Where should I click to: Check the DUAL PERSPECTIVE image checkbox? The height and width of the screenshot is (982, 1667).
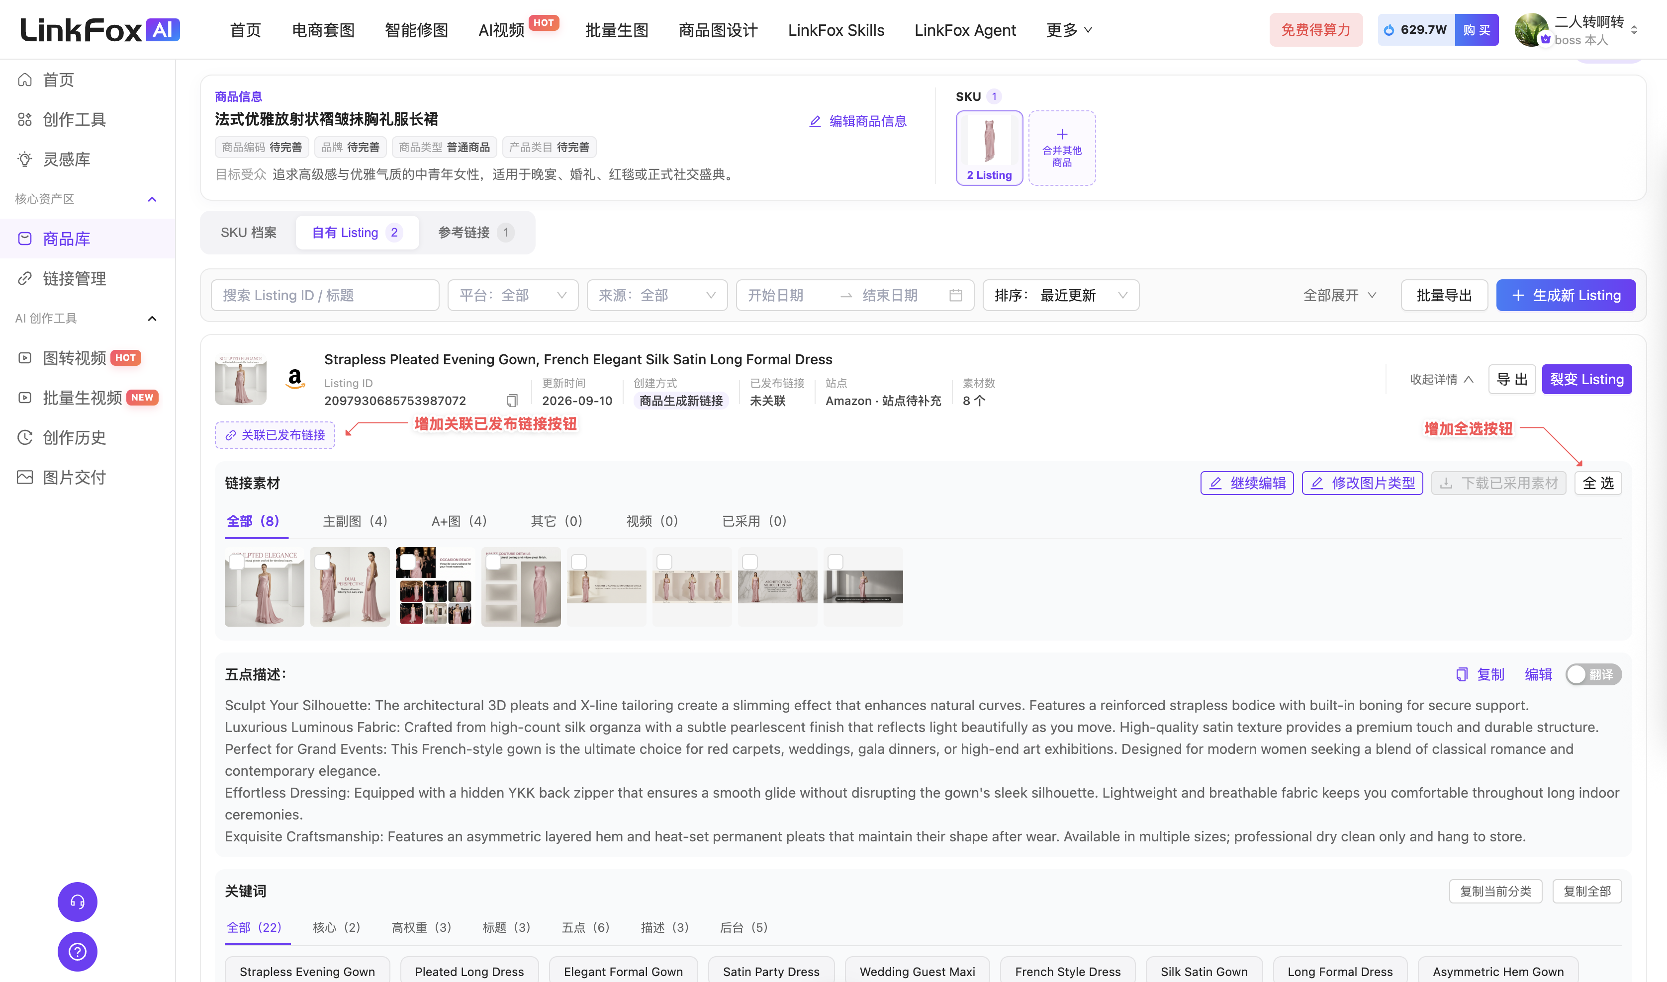click(322, 562)
